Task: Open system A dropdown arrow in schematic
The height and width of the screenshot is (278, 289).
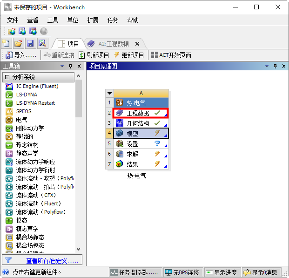Action: [109, 93]
